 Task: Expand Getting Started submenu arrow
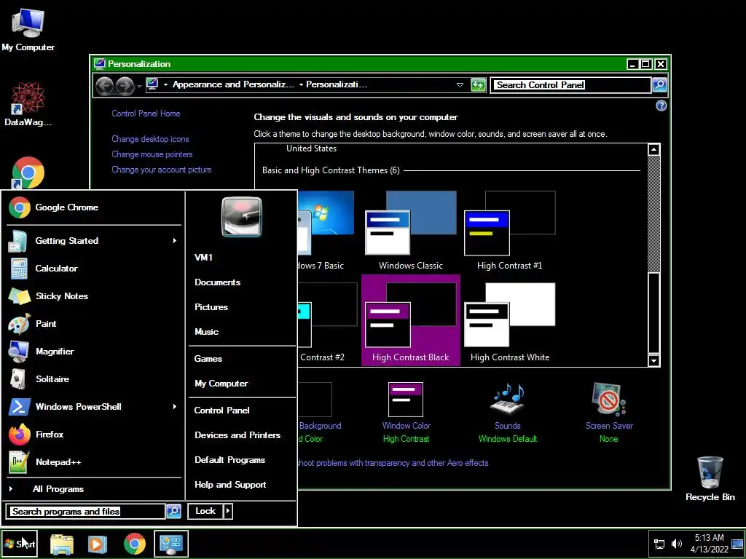coord(175,240)
